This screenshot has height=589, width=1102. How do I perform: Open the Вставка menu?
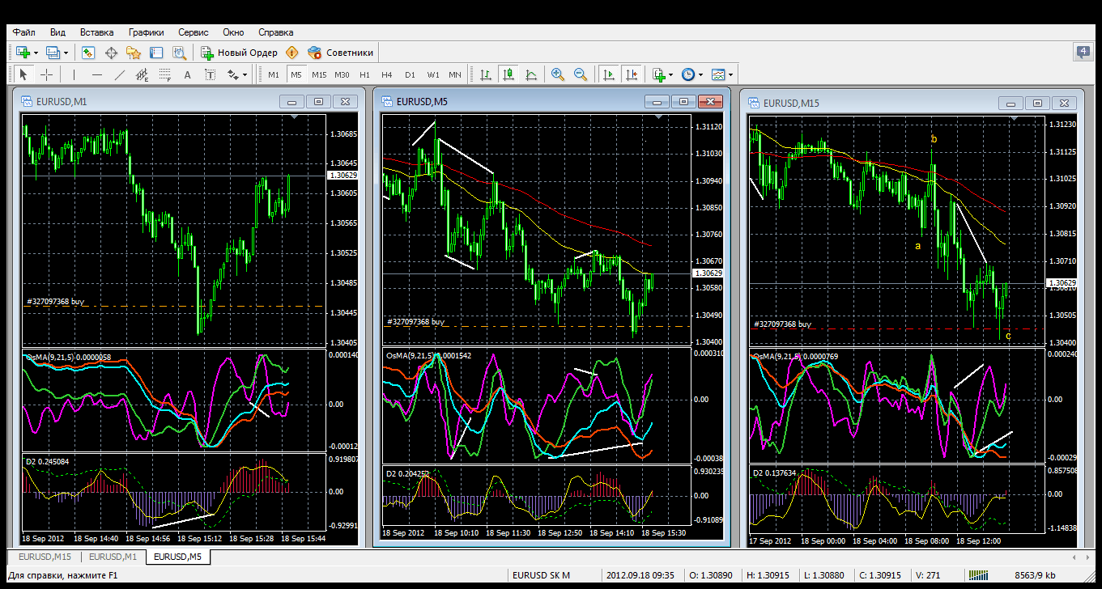tap(97, 32)
